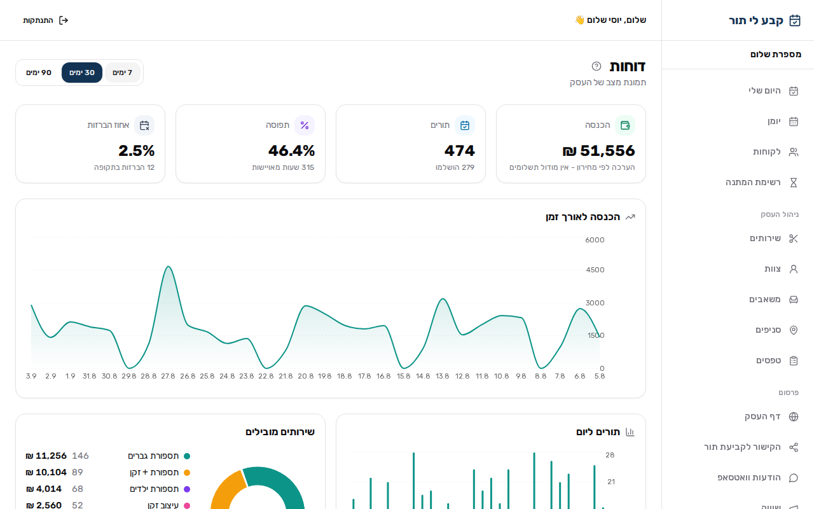The image size is (814, 509).
Task: Click the הקישור לקביעת תור share icon
Action: pyautogui.click(x=794, y=447)
